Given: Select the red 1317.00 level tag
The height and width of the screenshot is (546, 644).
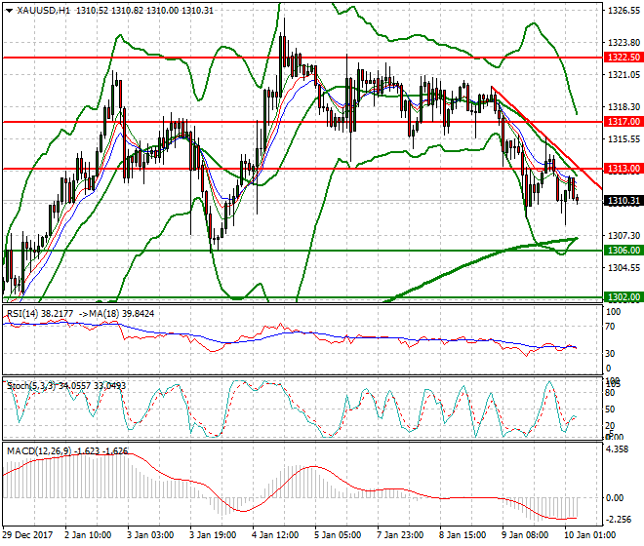Looking at the screenshot, I should pyautogui.click(x=621, y=122).
